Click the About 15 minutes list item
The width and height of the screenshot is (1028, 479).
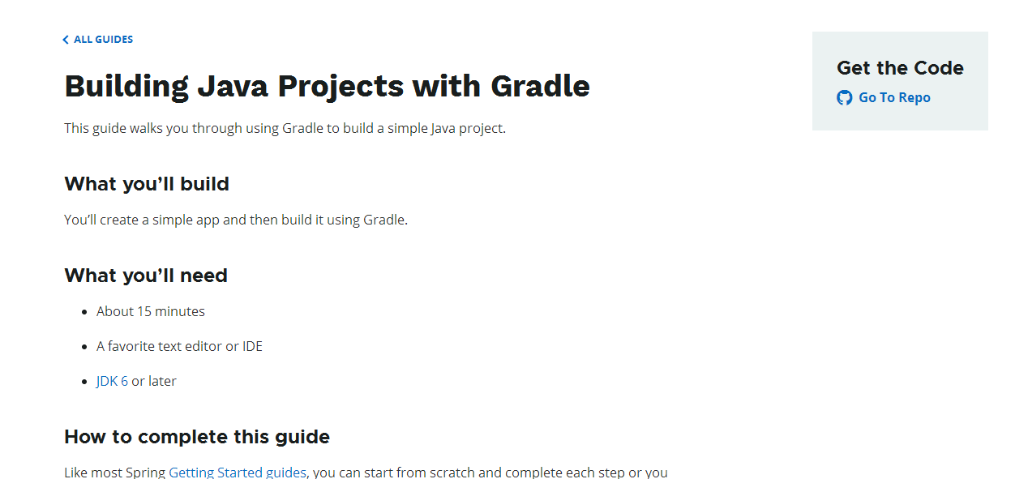tap(151, 311)
